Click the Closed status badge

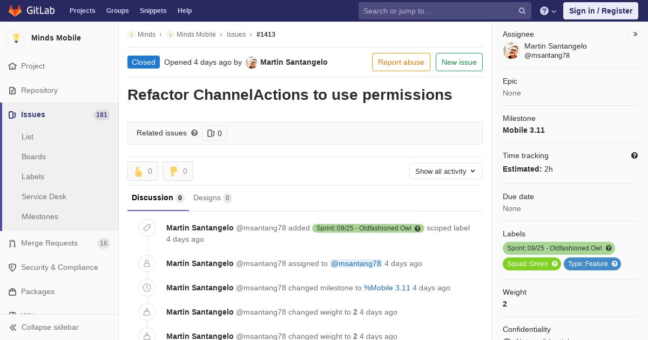(144, 62)
